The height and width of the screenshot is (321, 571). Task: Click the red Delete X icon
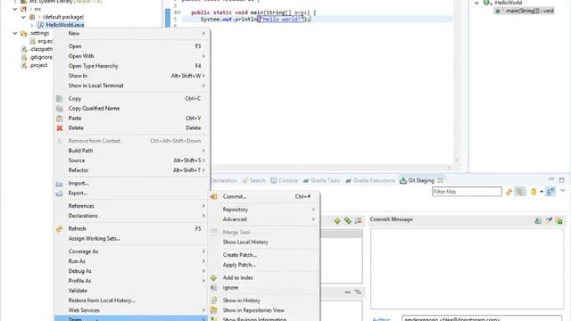tap(60, 128)
